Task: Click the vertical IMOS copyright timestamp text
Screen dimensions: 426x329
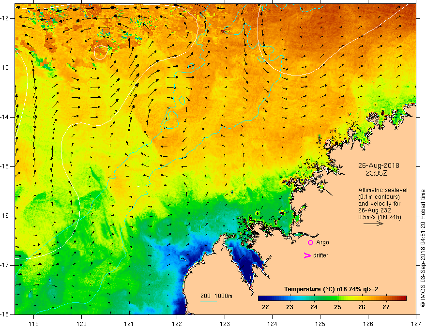Action: coord(423,248)
